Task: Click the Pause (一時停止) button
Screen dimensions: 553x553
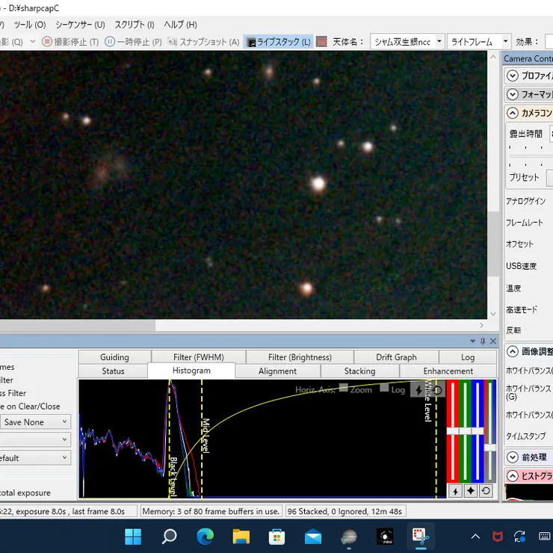Action: pos(133,42)
